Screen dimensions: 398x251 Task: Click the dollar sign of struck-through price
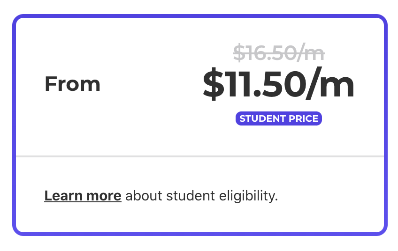point(238,52)
